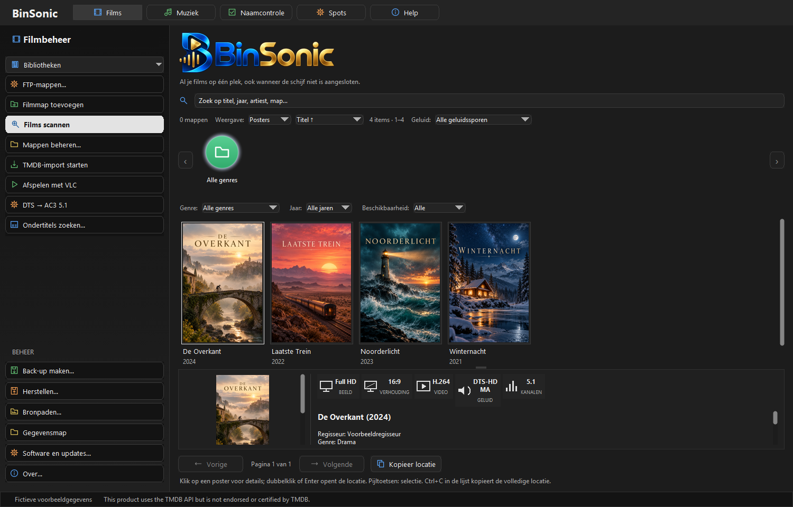Click the Laatste Trein title label
This screenshot has width=793, height=507.
pos(291,351)
